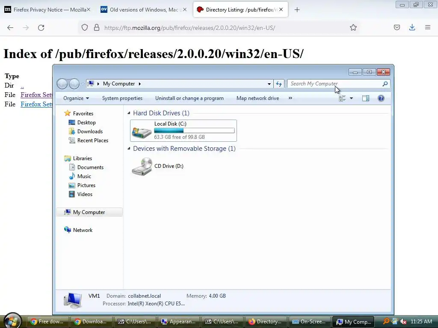Switch to Old versions of Windows tab

pyautogui.click(x=143, y=10)
